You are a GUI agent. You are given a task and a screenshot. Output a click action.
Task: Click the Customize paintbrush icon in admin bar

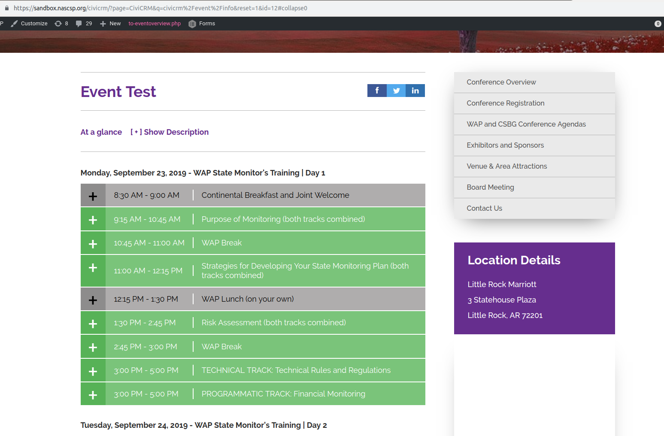point(15,24)
